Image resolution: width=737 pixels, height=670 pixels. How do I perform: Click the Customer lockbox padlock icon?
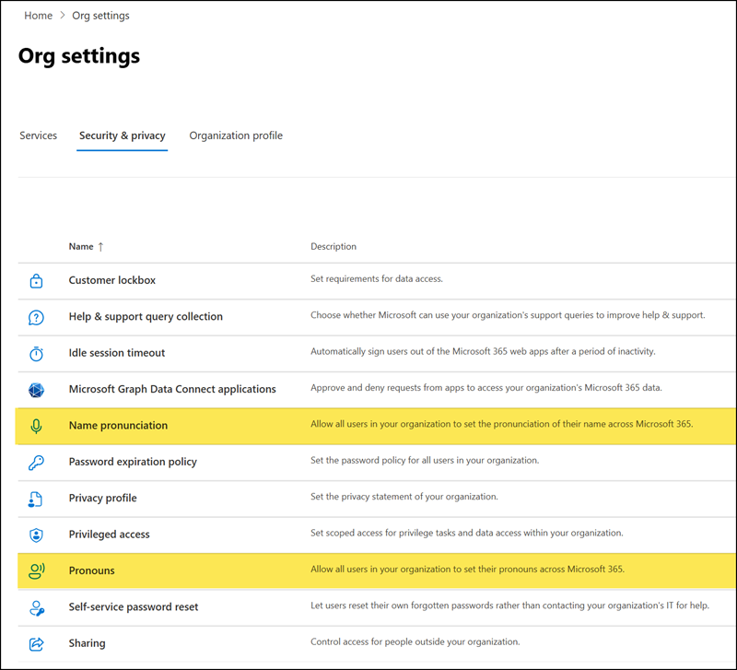(x=36, y=281)
